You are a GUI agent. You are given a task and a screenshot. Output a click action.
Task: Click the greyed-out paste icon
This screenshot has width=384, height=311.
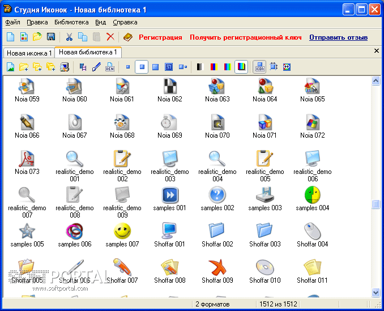[x=96, y=37]
